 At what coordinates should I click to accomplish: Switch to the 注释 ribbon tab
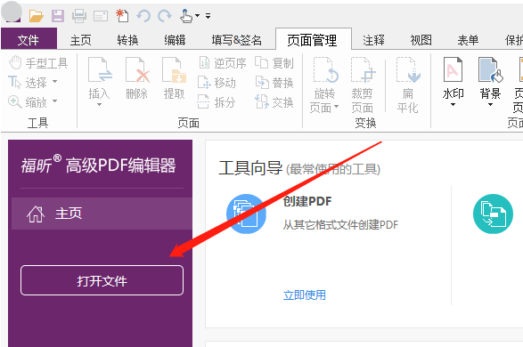tap(373, 40)
